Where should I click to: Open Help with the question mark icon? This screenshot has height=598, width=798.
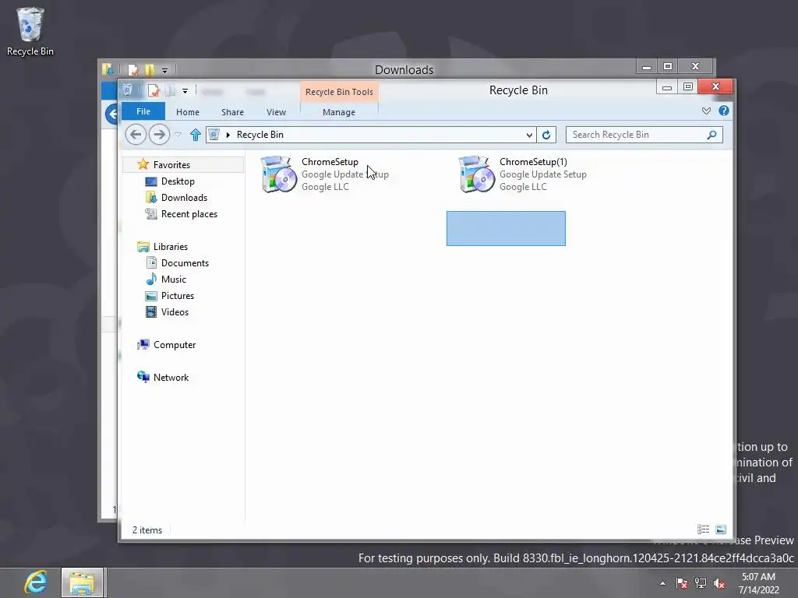[724, 111]
